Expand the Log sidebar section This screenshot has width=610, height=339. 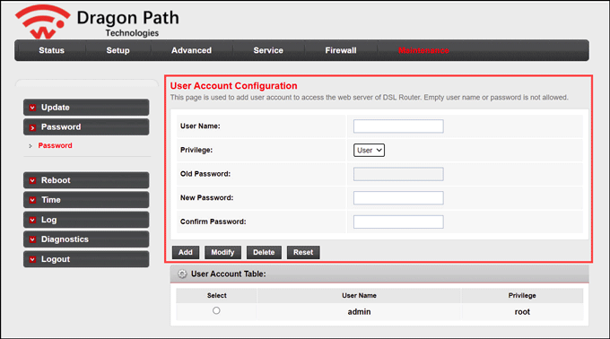(x=86, y=220)
